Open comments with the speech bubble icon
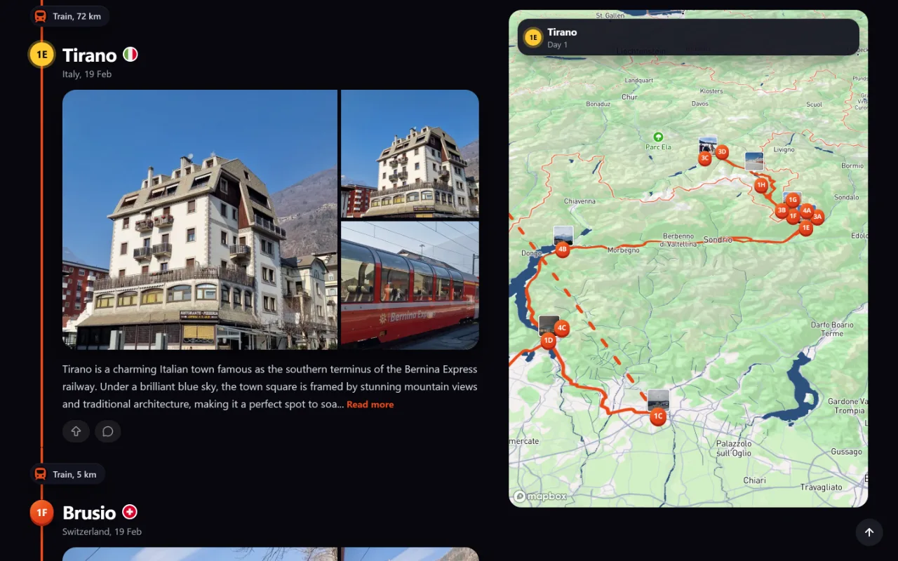898x561 pixels. click(x=108, y=431)
